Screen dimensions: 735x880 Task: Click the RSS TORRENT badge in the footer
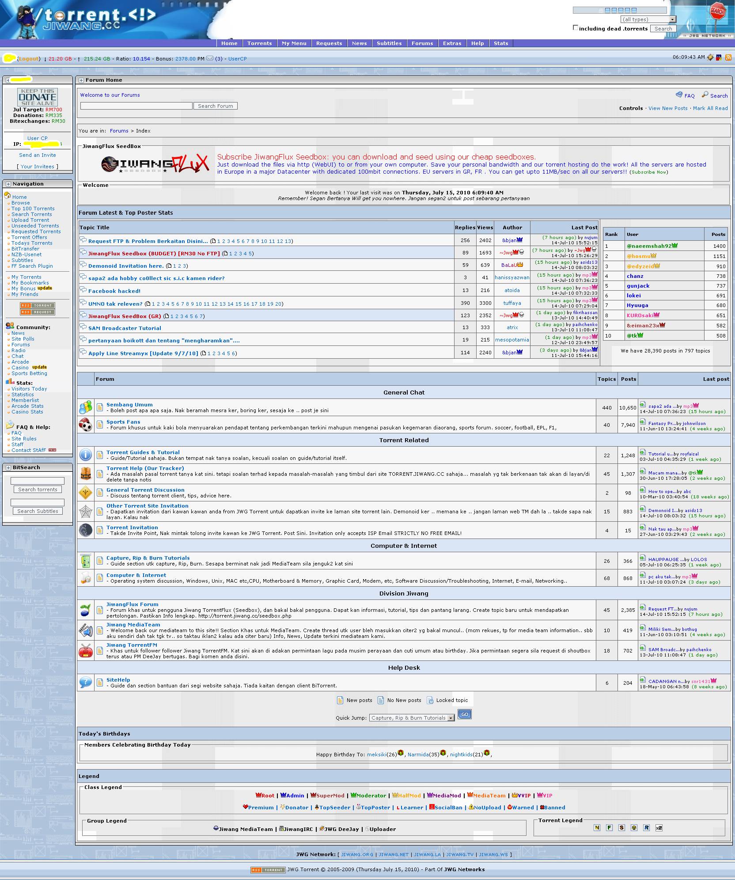tap(268, 870)
